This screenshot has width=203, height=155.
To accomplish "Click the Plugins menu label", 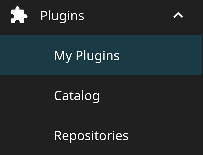I will (62, 16).
